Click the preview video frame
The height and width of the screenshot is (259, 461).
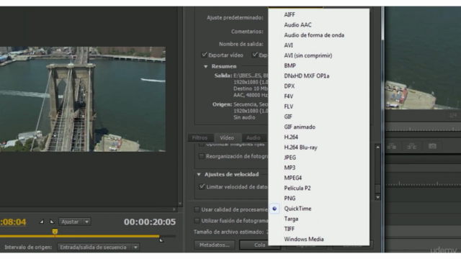[x=83, y=99]
